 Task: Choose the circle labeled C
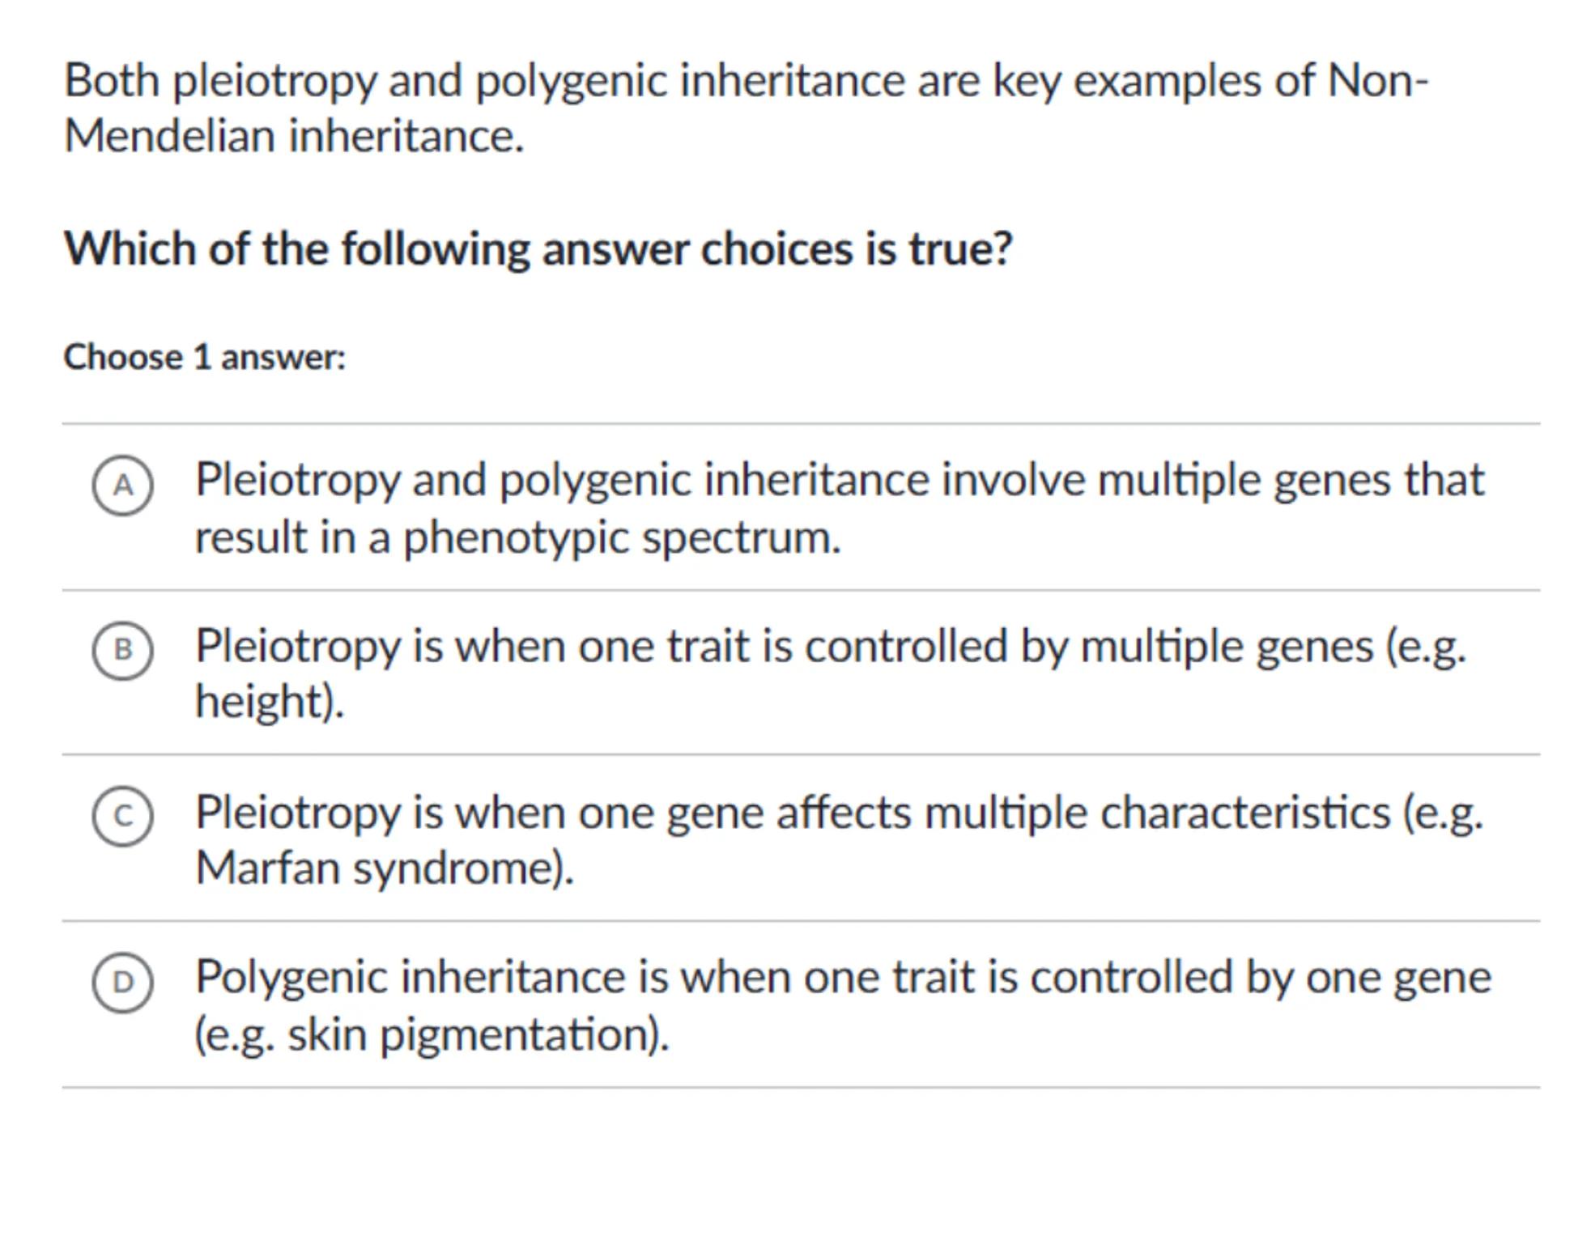point(122,817)
